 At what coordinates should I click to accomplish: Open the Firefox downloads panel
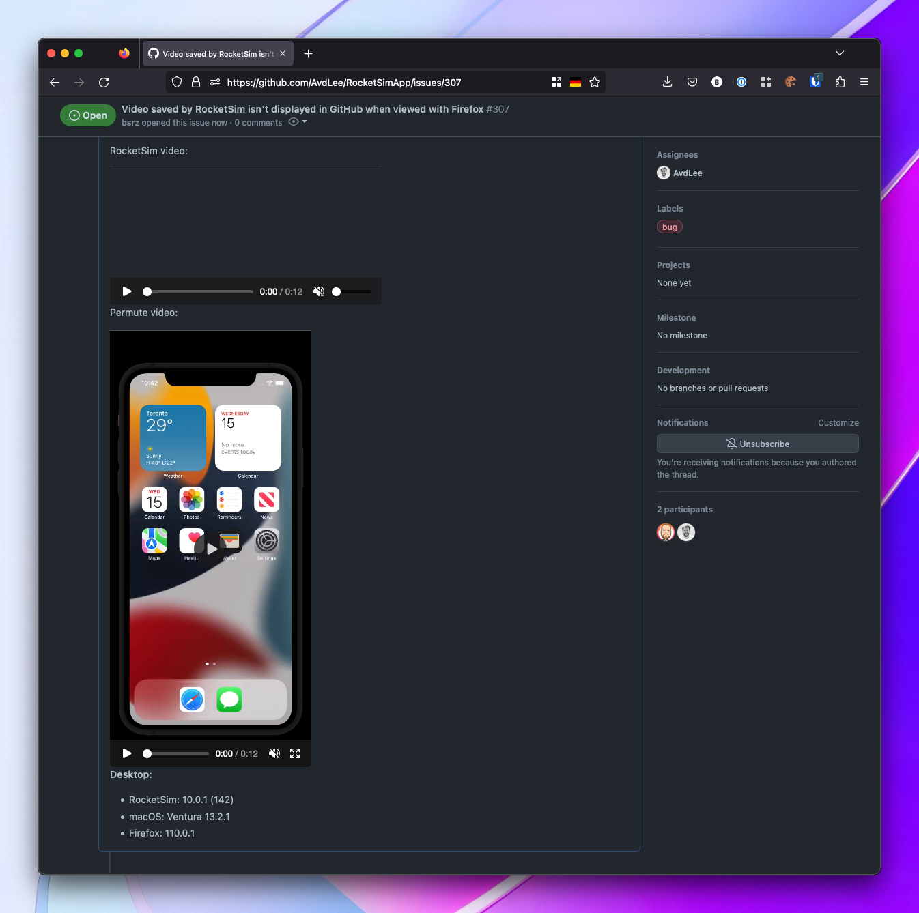667,82
